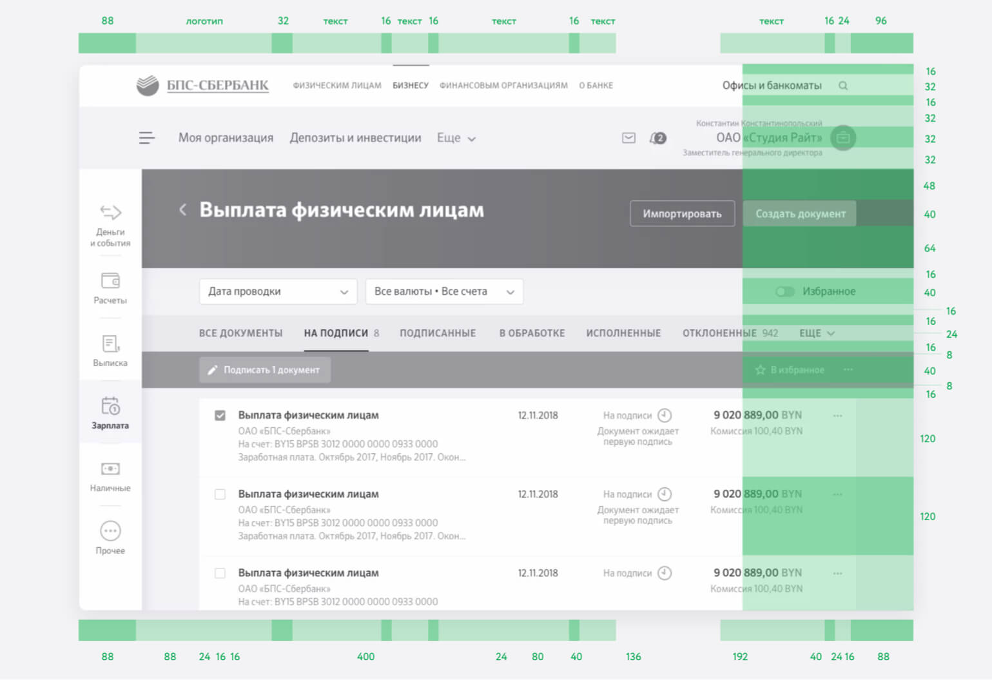
Task: Click first row amount 9 020 889,00 BYN
Action: coord(757,416)
